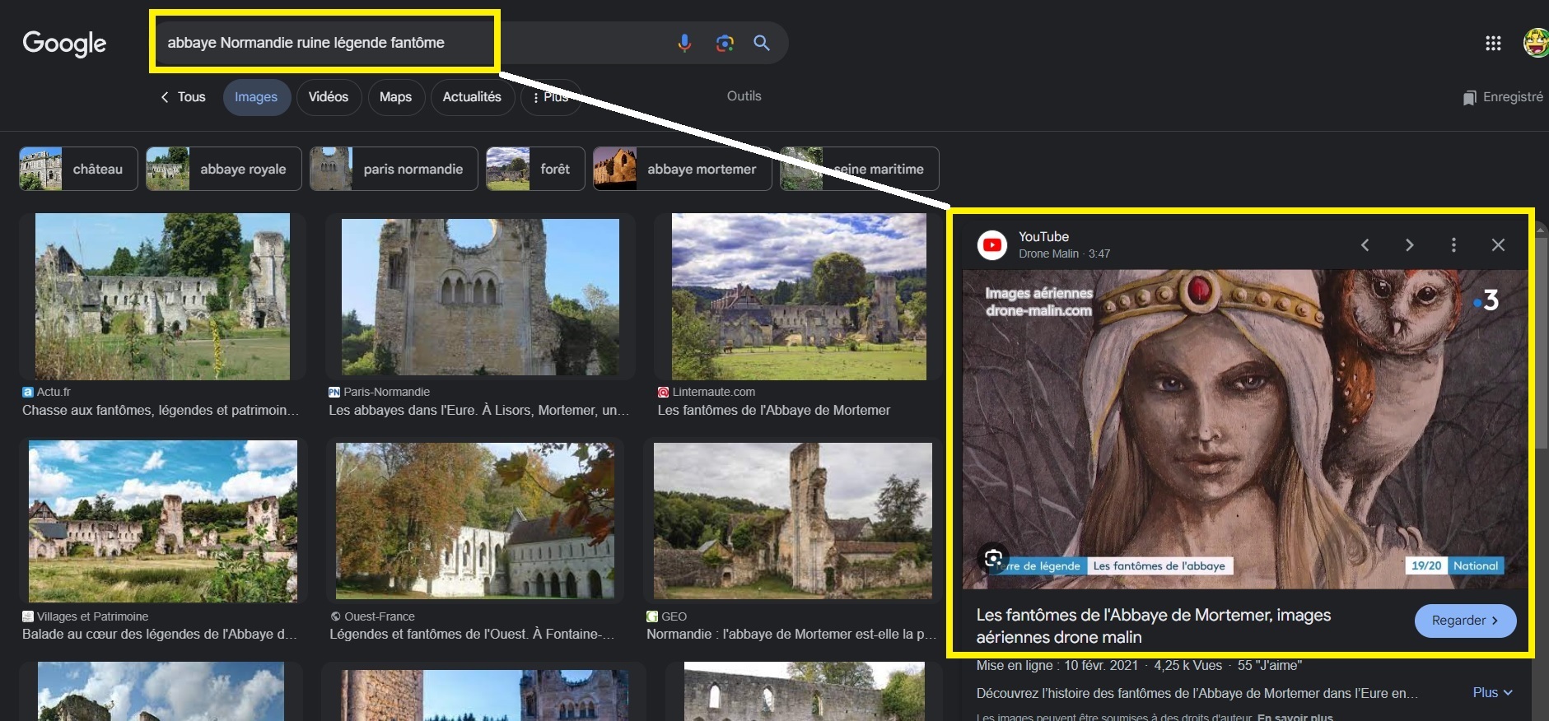Open preview panel three-dot options

(x=1453, y=245)
